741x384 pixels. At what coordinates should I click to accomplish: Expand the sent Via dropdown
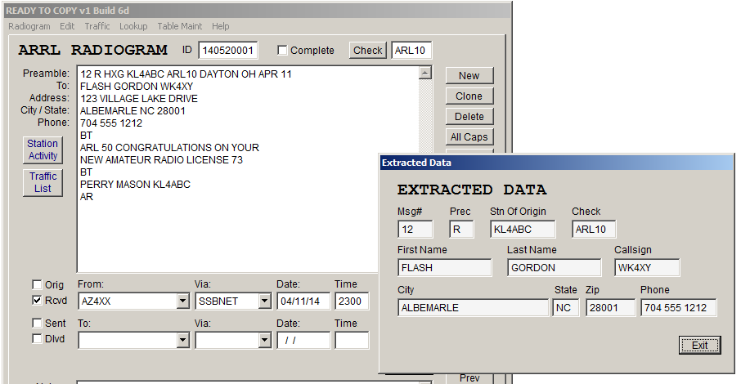click(x=265, y=340)
